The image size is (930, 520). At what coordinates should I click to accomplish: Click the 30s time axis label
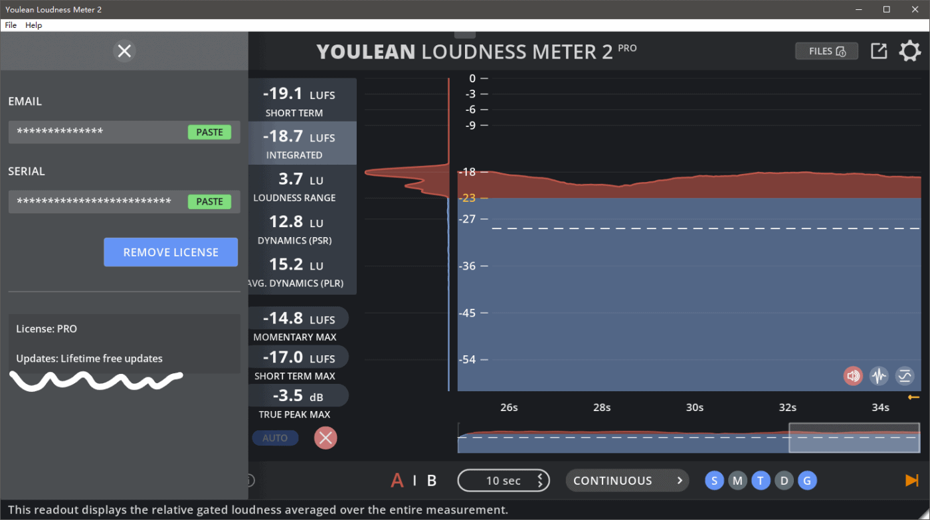(x=695, y=407)
